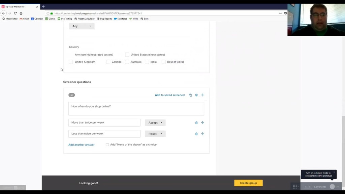Click the move handle for screener question 01
The image size is (345, 194).
[x=202, y=95]
